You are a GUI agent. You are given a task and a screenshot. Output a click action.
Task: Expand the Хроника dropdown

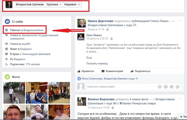(x=54, y=5)
